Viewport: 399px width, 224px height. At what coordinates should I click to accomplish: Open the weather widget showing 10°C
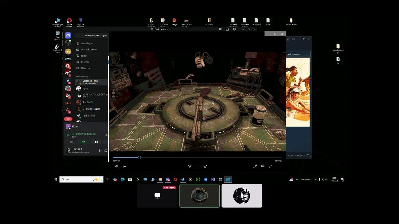(x=300, y=180)
